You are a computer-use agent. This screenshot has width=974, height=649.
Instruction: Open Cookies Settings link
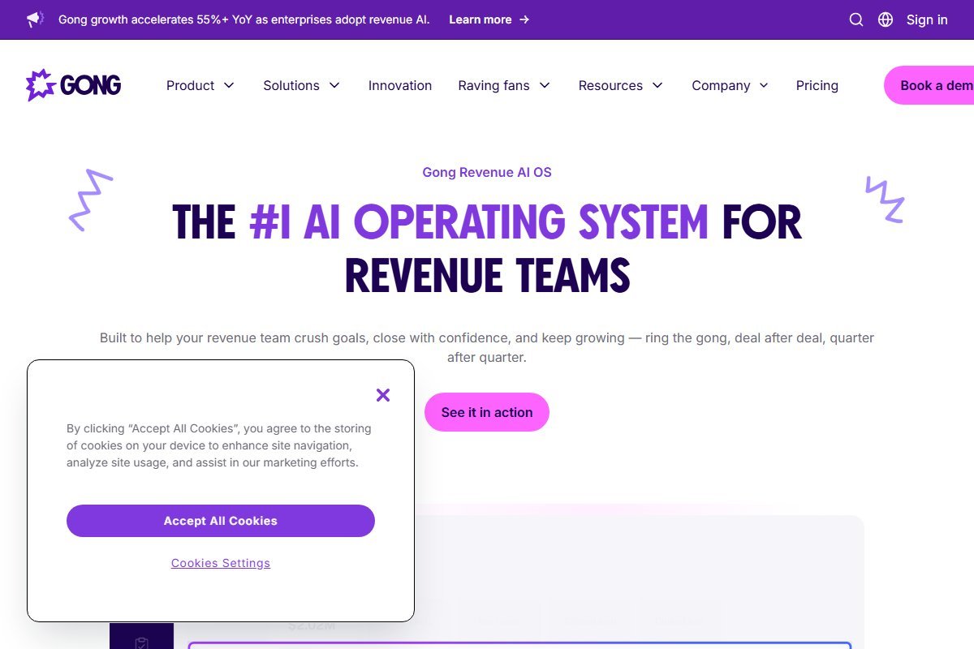(x=221, y=563)
